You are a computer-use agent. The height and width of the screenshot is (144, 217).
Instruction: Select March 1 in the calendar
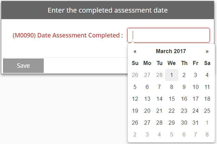click(172, 75)
